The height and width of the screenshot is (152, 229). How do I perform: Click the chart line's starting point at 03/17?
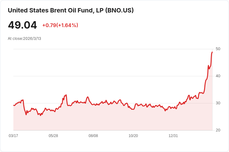pyautogui.click(x=14, y=105)
